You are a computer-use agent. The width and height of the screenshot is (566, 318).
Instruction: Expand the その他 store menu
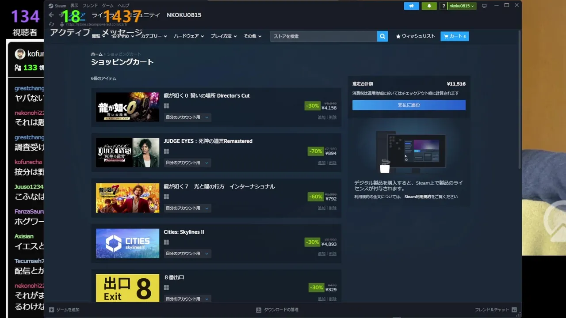tap(252, 36)
